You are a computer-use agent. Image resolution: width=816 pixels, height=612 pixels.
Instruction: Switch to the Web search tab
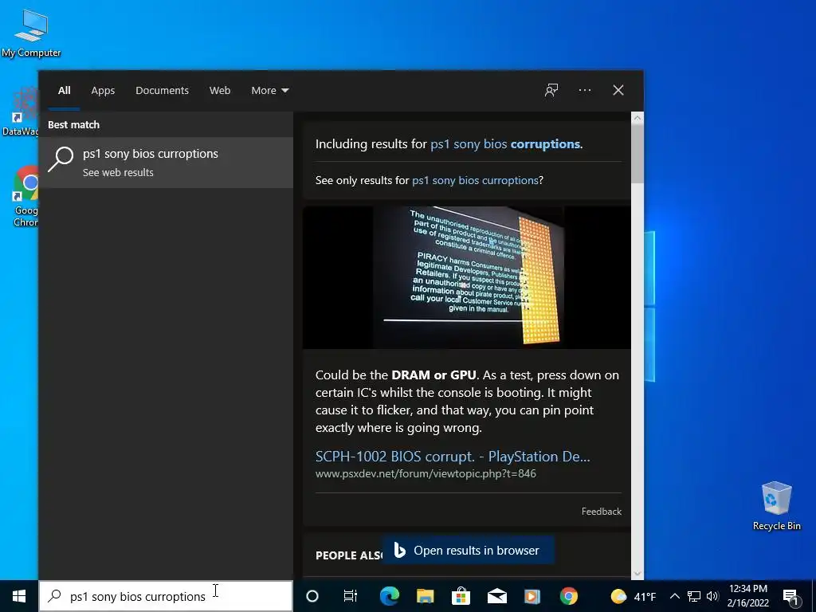(220, 90)
